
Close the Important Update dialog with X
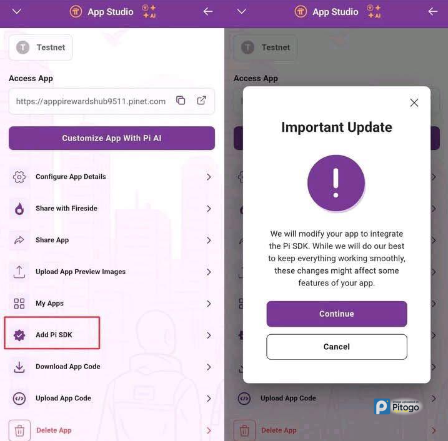414,103
